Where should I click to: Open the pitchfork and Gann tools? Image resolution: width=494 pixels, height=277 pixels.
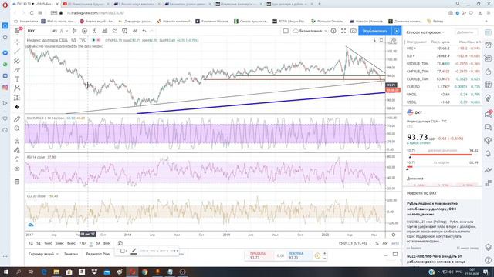17,60
